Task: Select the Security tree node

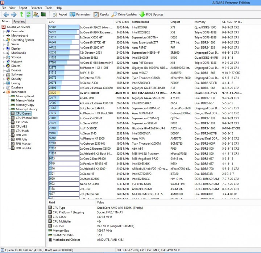Action: pos(14,79)
